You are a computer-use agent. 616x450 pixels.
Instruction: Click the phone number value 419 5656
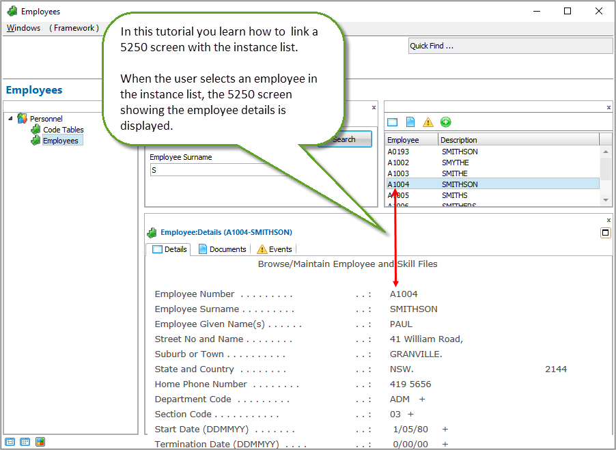pos(410,384)
